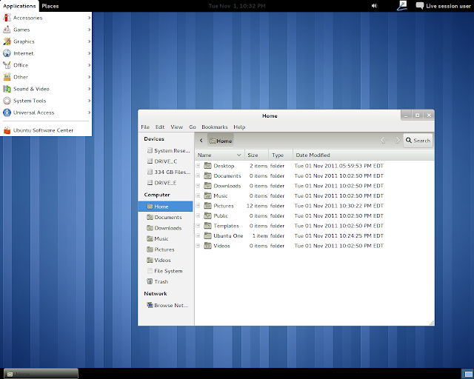Click the Trash icon in sidebar
Image resolution: width=474 pixels, height=379 pixels.
click(150, 281)
